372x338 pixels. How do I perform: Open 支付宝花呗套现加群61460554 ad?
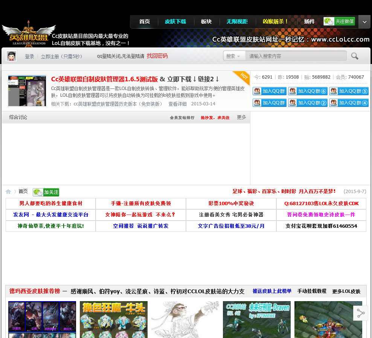point(321,226)
